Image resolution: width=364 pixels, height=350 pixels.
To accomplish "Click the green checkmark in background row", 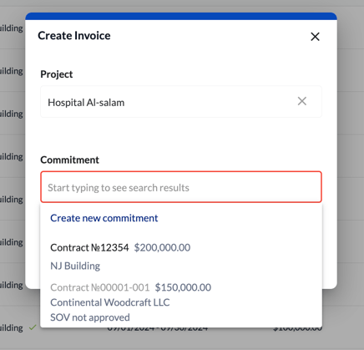I will pyautogui.click(x=33, y=327).
